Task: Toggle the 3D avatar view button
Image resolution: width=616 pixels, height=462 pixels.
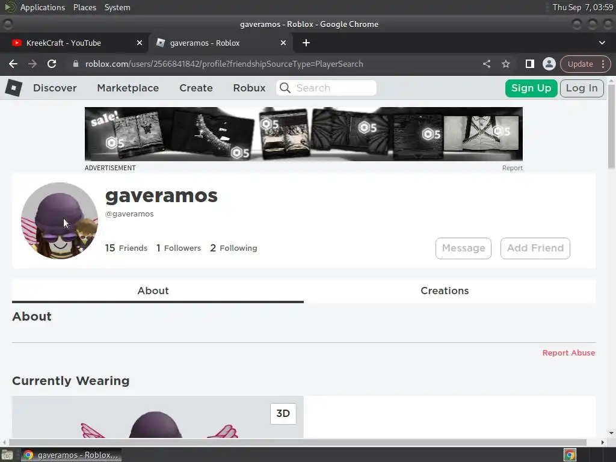Action: pyautogui.click(x=283, y=414)
